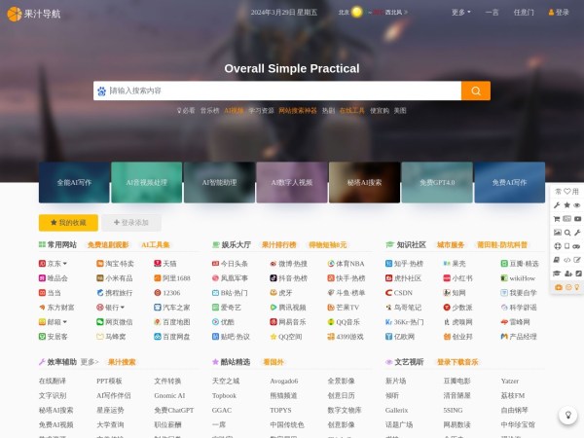Expand the 更多 dropdown in the top bar
Viewport: 584px width, 438px height.
pyautogui.click(x=460, y=13)
